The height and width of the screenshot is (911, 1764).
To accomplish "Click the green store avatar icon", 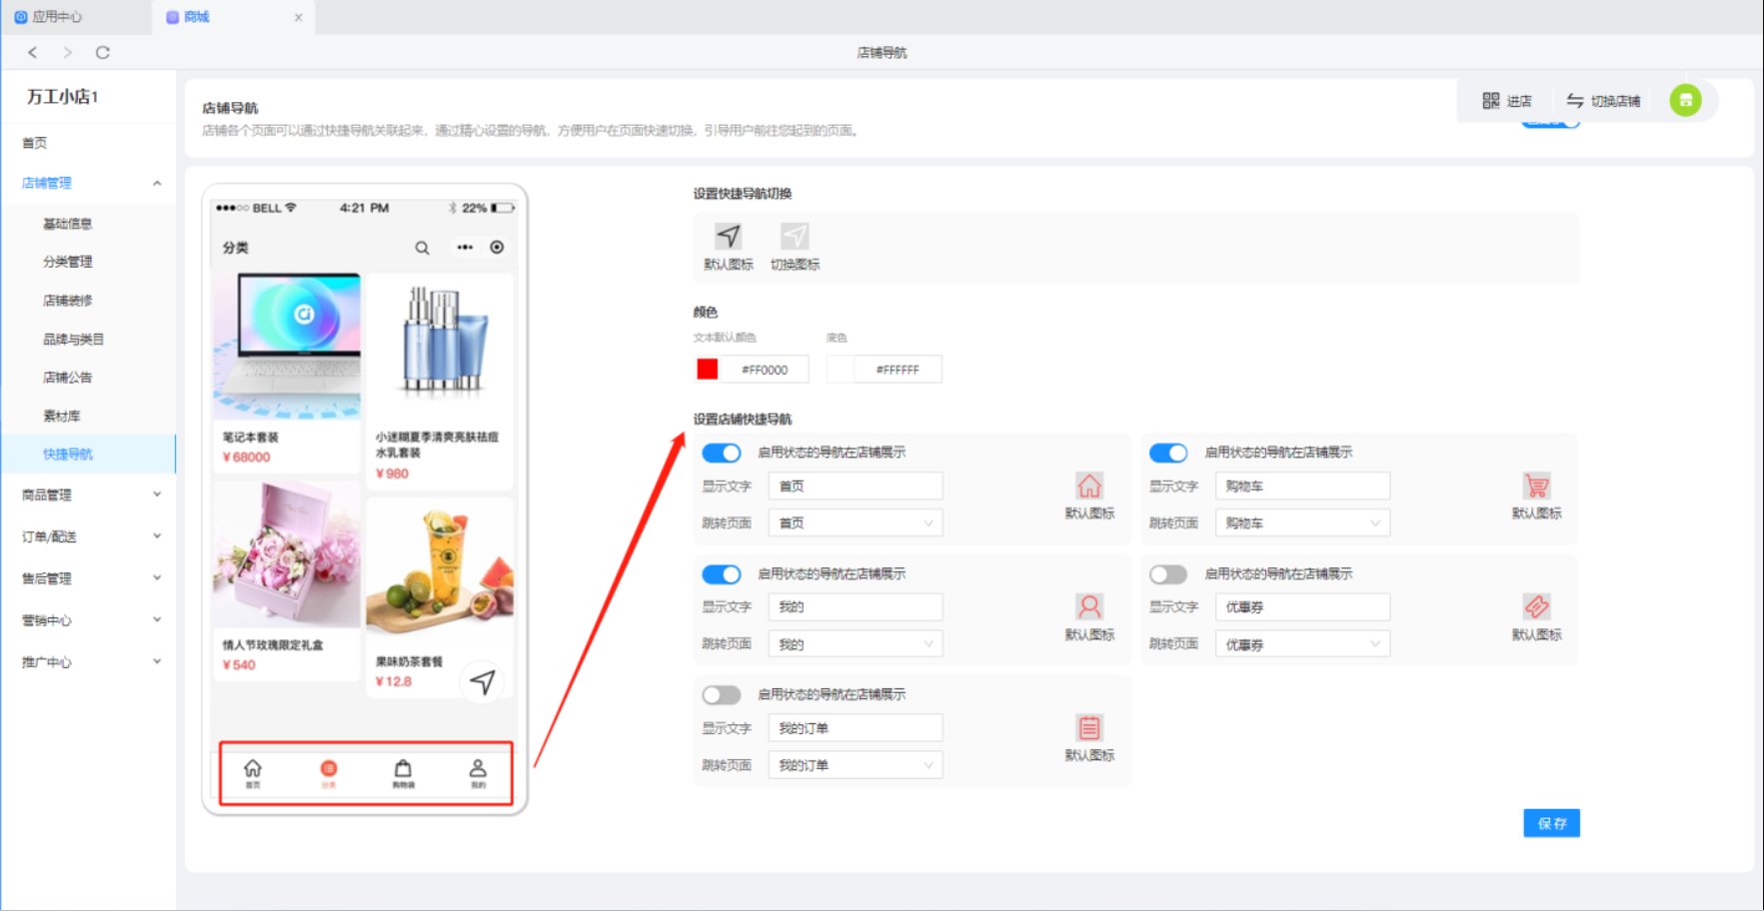I will click(x=1685, y=100).
